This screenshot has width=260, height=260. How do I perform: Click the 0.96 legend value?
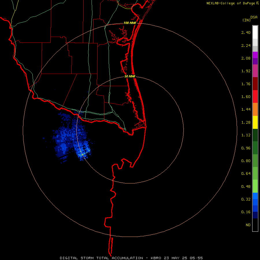click(x=246, y=148)
